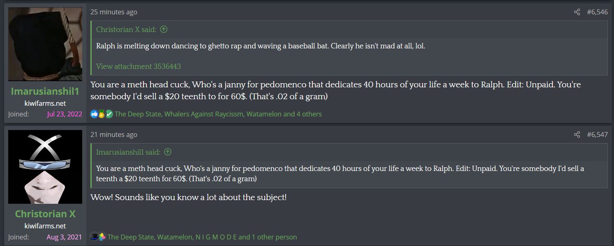614x246 pixels.
Task: Show the 'and 1 other person' reactions list
Action: click(x=268, y=237)
